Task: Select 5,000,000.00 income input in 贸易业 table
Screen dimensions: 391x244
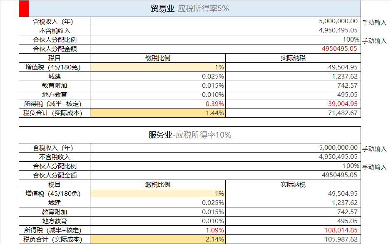Action: tap(225, 22)
